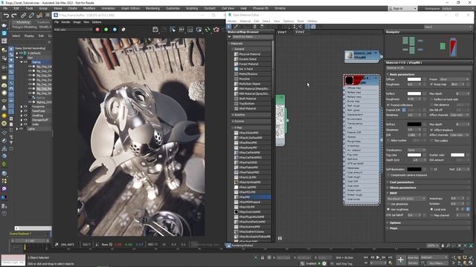Click the zoom magnifier in material editor bottom bar
The height and width of the screenshot is (267, 476).
point(448,245)
